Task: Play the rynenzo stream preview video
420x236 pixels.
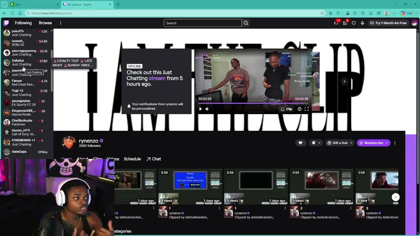Action: pyautogui.click(x=200, y=109)
